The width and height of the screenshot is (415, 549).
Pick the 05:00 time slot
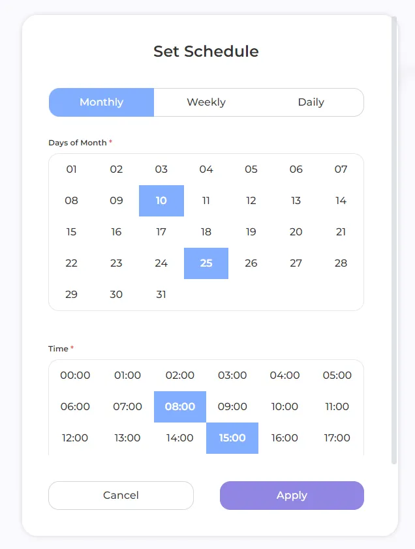click(x=337, y=376)
